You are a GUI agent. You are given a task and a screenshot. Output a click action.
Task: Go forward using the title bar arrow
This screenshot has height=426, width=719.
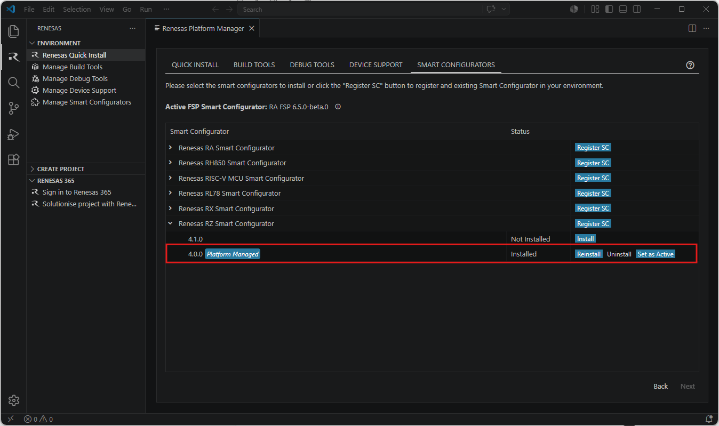coord(229,9)
